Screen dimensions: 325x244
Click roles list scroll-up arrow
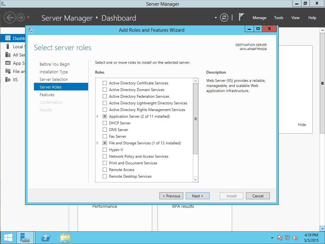(x=195, y=81)
